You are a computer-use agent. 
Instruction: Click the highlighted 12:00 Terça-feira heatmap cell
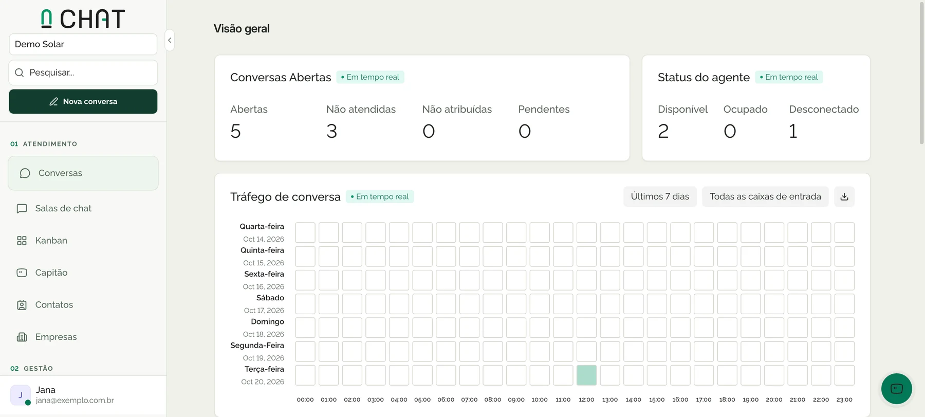coord(586,375)
